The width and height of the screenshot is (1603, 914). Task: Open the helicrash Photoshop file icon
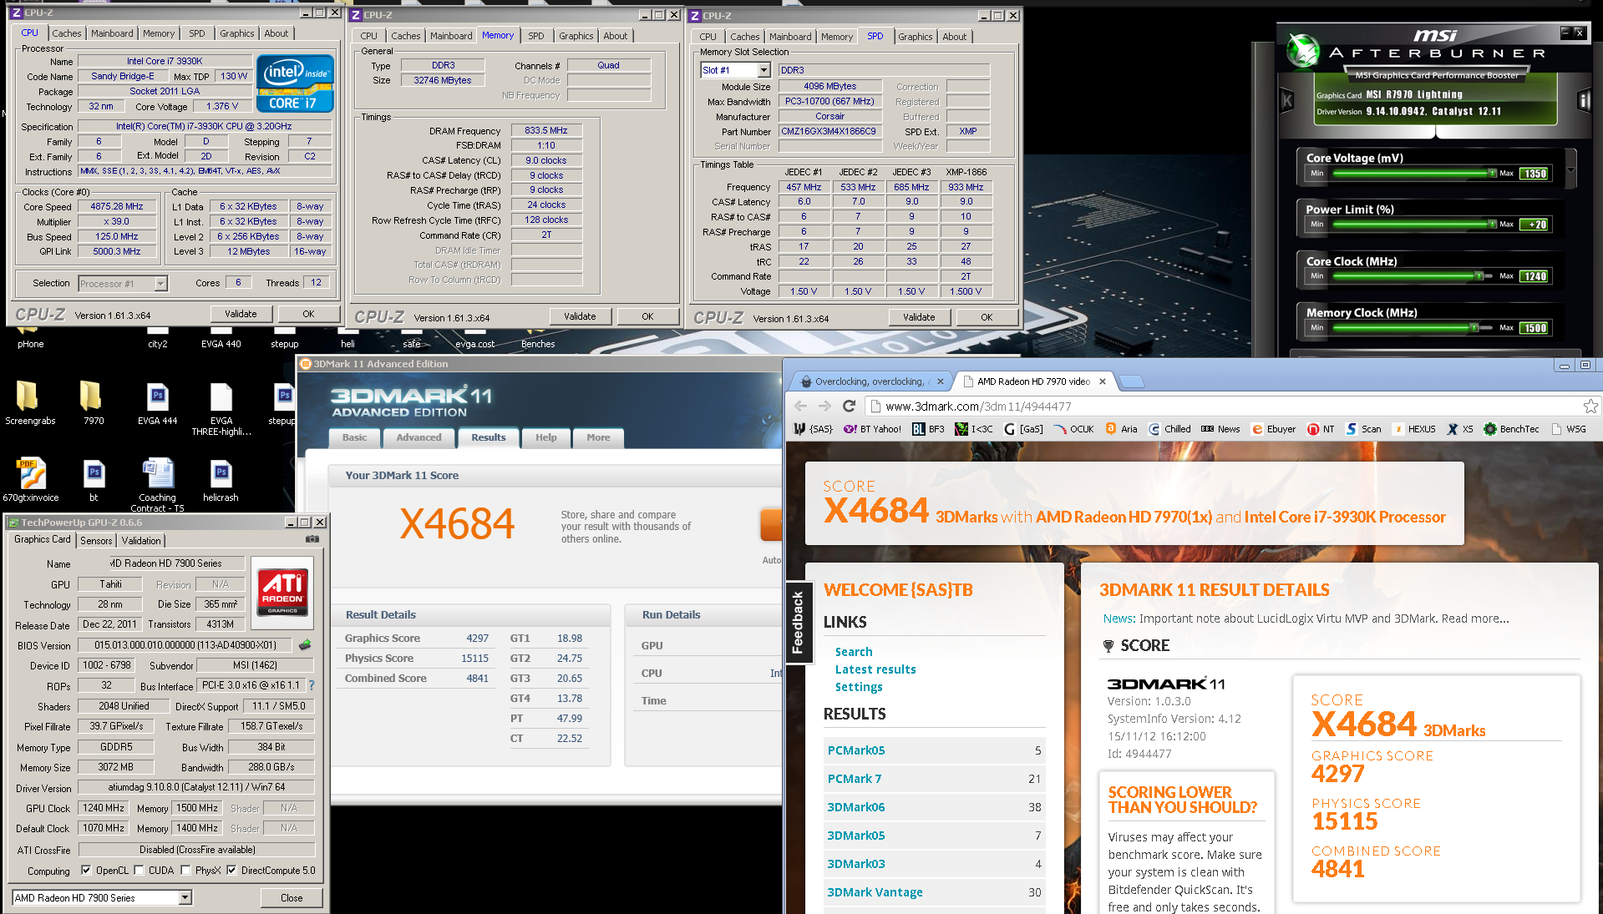(221, 479)
